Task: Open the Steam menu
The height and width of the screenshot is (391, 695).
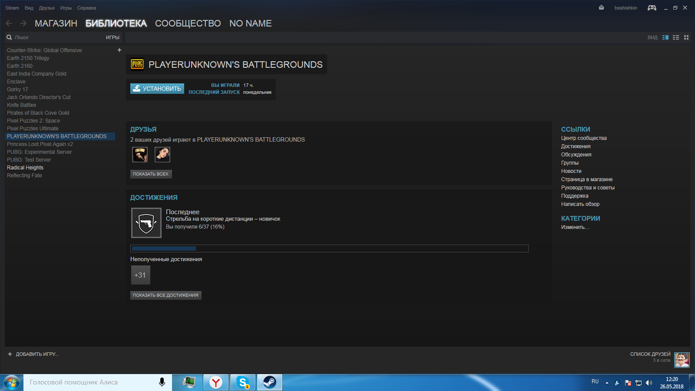Action: click(x=12, y=8)
